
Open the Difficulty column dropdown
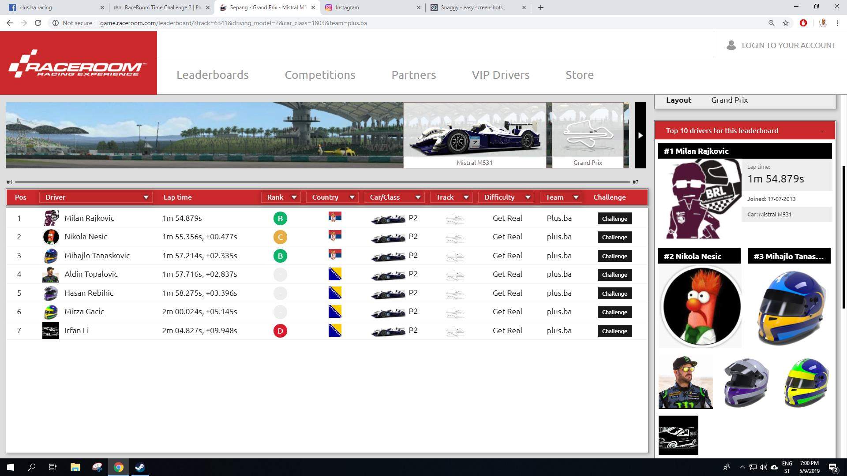[x=528, y=197]
